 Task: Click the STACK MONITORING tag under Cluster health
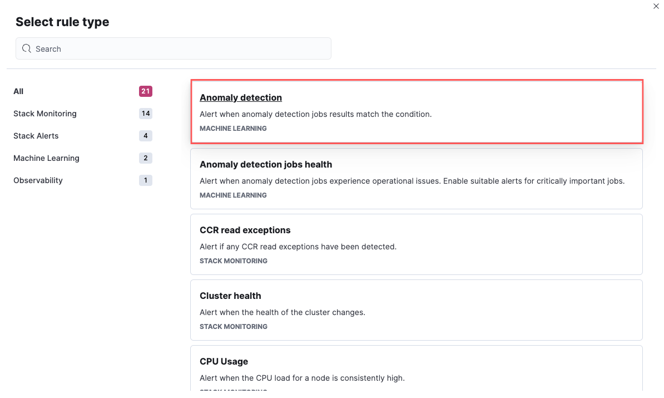pyautogui.click(x=233, y=326)
